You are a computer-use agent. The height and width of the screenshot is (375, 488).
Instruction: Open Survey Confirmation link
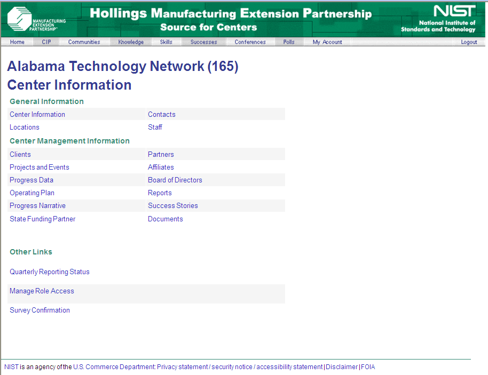40,310
